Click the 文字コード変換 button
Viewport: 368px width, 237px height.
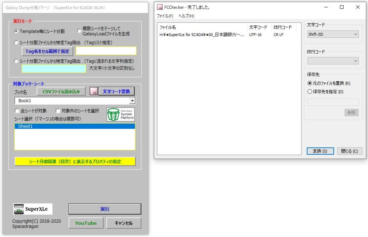pyautogui.click(x=116, y=91)
